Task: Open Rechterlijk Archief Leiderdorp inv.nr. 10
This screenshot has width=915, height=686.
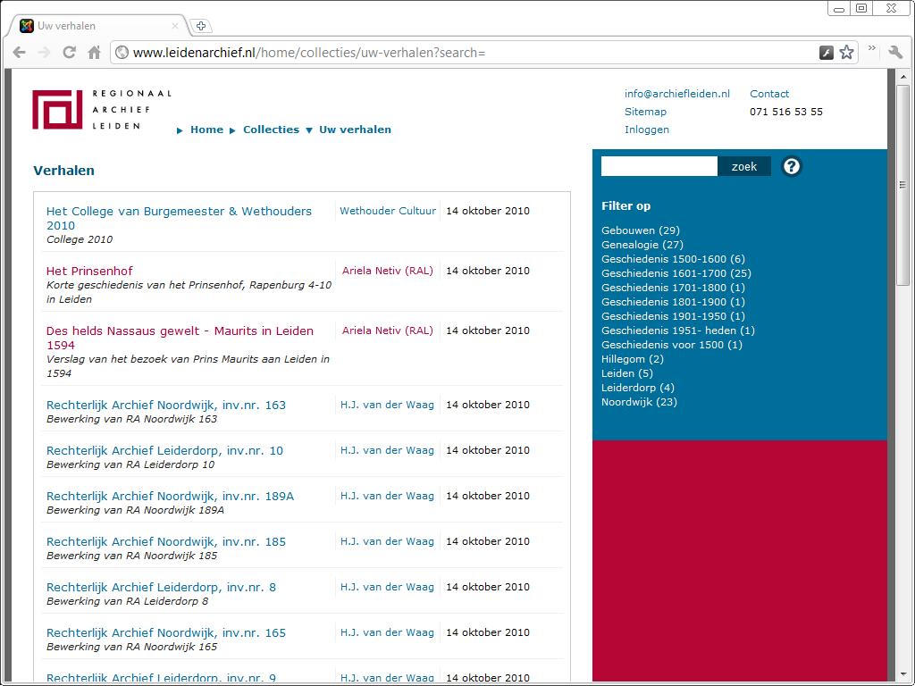Action: point(164,450)
